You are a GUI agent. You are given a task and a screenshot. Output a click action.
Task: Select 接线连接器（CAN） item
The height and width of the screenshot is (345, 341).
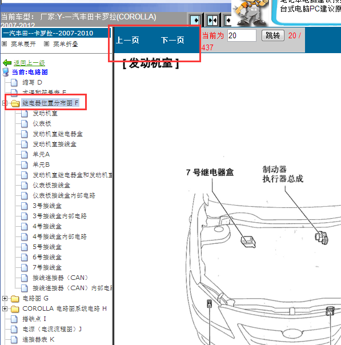click(61, 278)
